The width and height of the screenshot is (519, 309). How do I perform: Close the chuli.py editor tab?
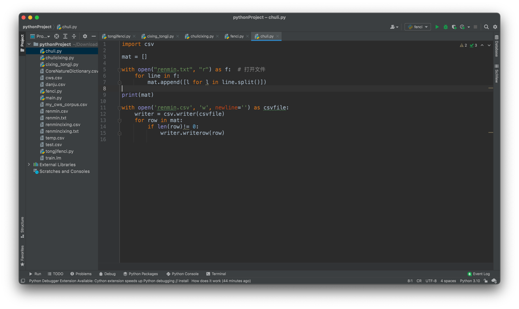pyautogui.click(x=277, y=36)
